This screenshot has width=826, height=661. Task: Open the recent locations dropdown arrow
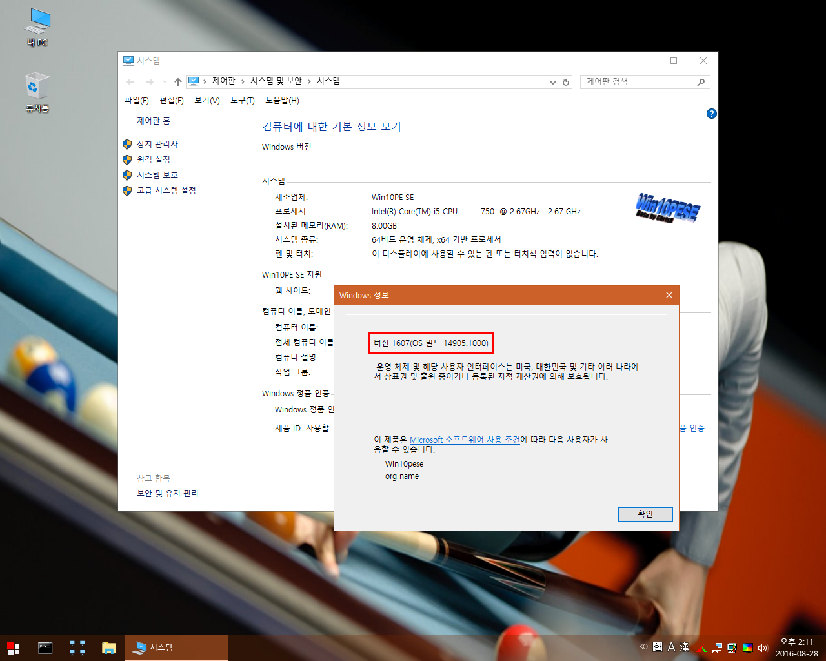click(165, 82)
